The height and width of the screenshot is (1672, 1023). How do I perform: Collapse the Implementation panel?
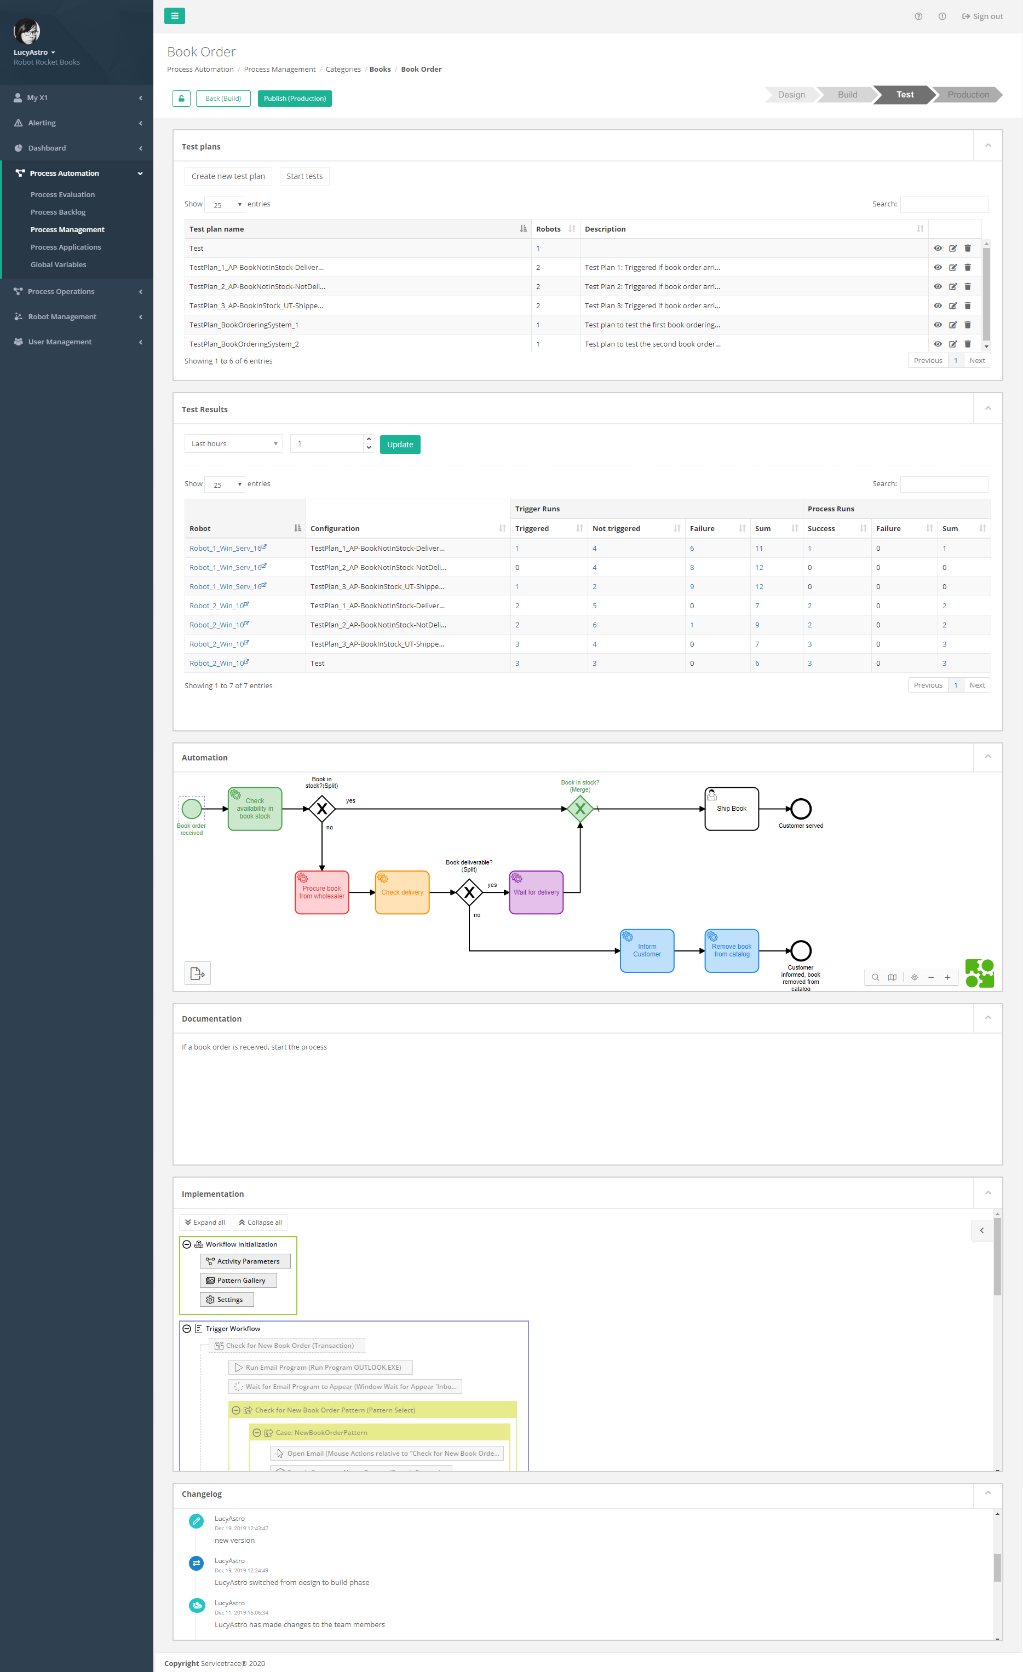point(988,1193)
